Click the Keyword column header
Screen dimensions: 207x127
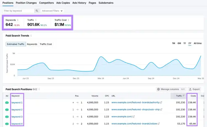[15, 96]
